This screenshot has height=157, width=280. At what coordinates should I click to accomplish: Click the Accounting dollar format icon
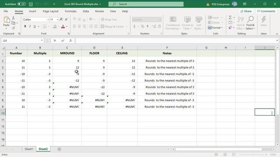(134, 27)
